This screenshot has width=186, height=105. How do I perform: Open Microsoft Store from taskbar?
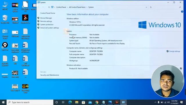tap(83, 102)
